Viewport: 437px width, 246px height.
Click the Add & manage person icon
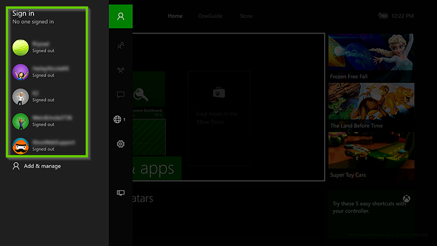[16, 166]
